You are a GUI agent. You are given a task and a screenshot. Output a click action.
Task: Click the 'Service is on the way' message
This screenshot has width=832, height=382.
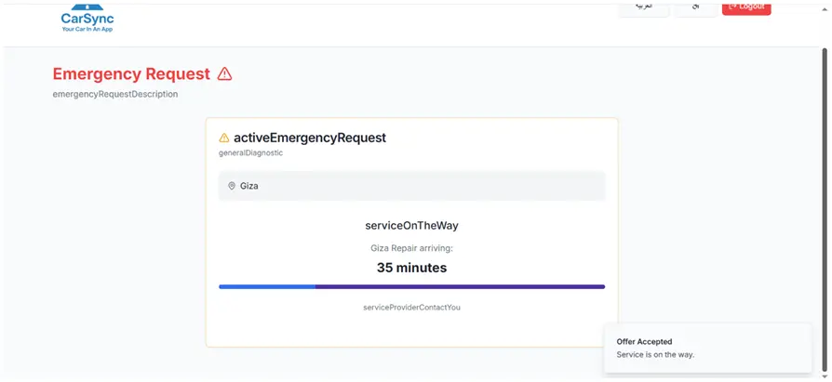pyautogui.click(x=655, y=354)
